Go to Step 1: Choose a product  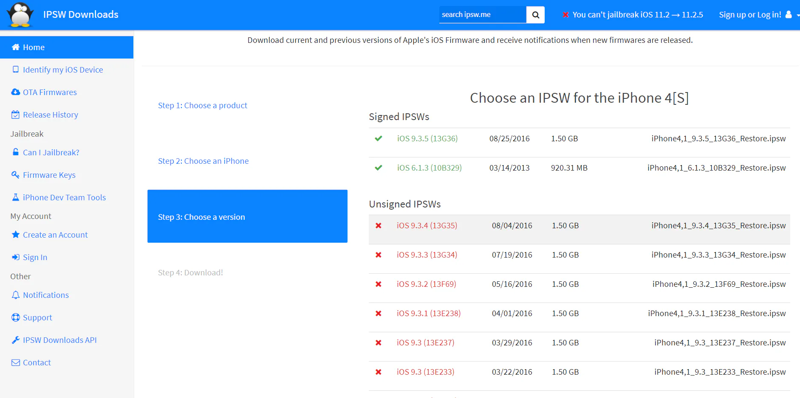(203, 105)
